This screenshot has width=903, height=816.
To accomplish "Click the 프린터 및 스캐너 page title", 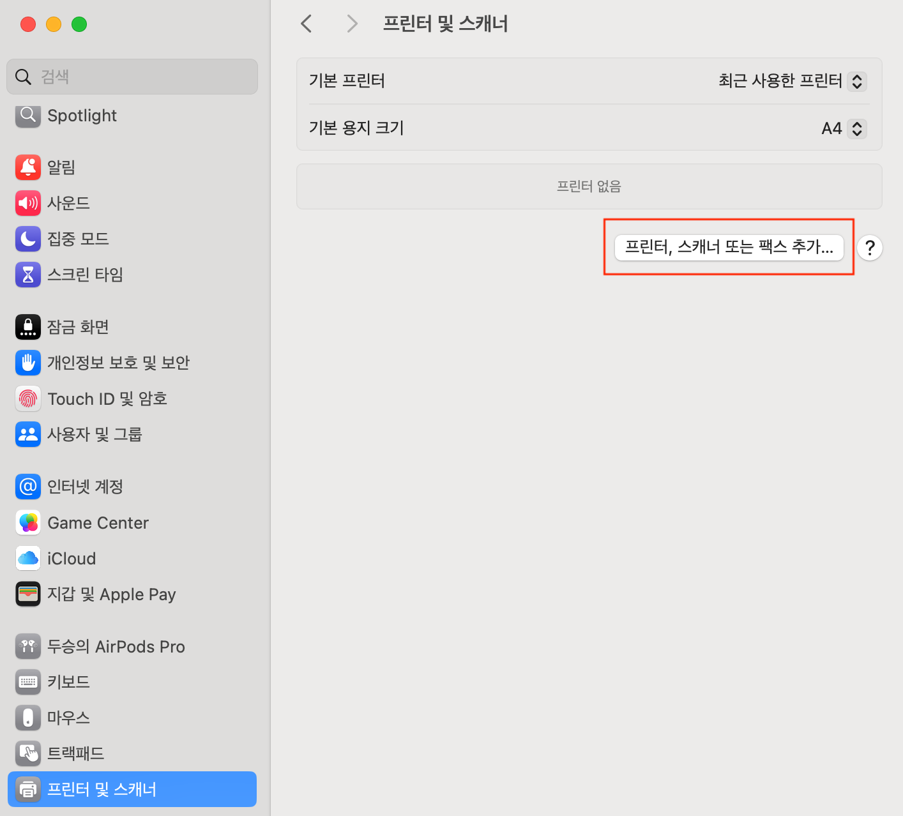I will pyautogui.click(x=445, y=24).
